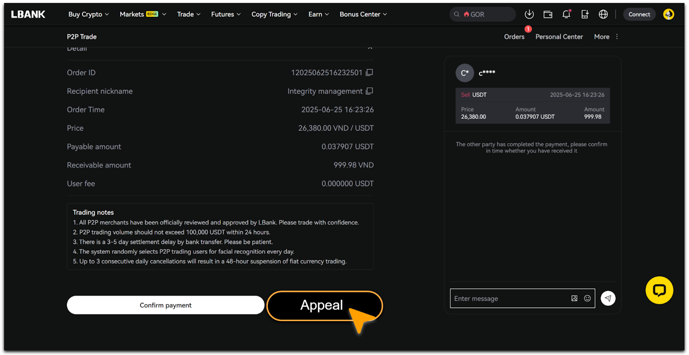Go to Orders tab

coord(514,37)
